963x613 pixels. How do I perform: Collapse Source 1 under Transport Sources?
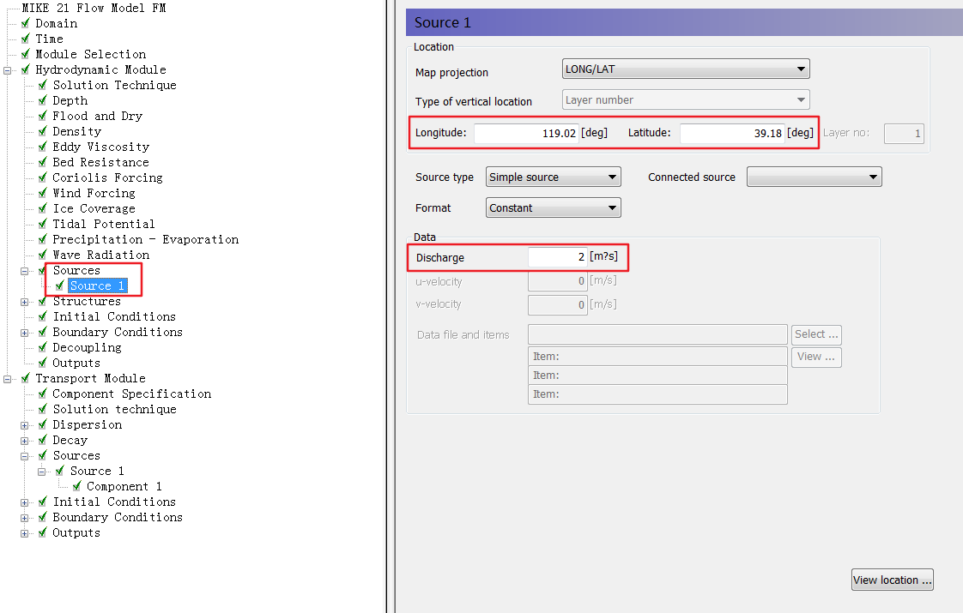click(x=42, y=472)
